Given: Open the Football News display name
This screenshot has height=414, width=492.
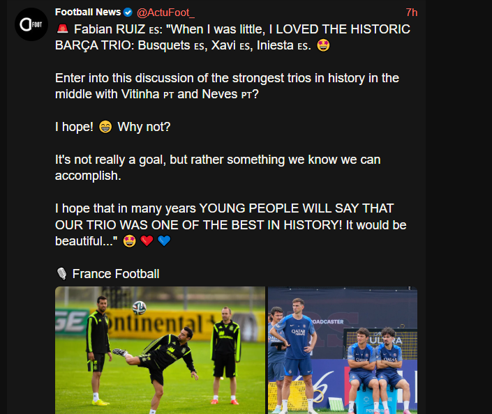Looking at the screenshot, I should click(x=88, y=13).
